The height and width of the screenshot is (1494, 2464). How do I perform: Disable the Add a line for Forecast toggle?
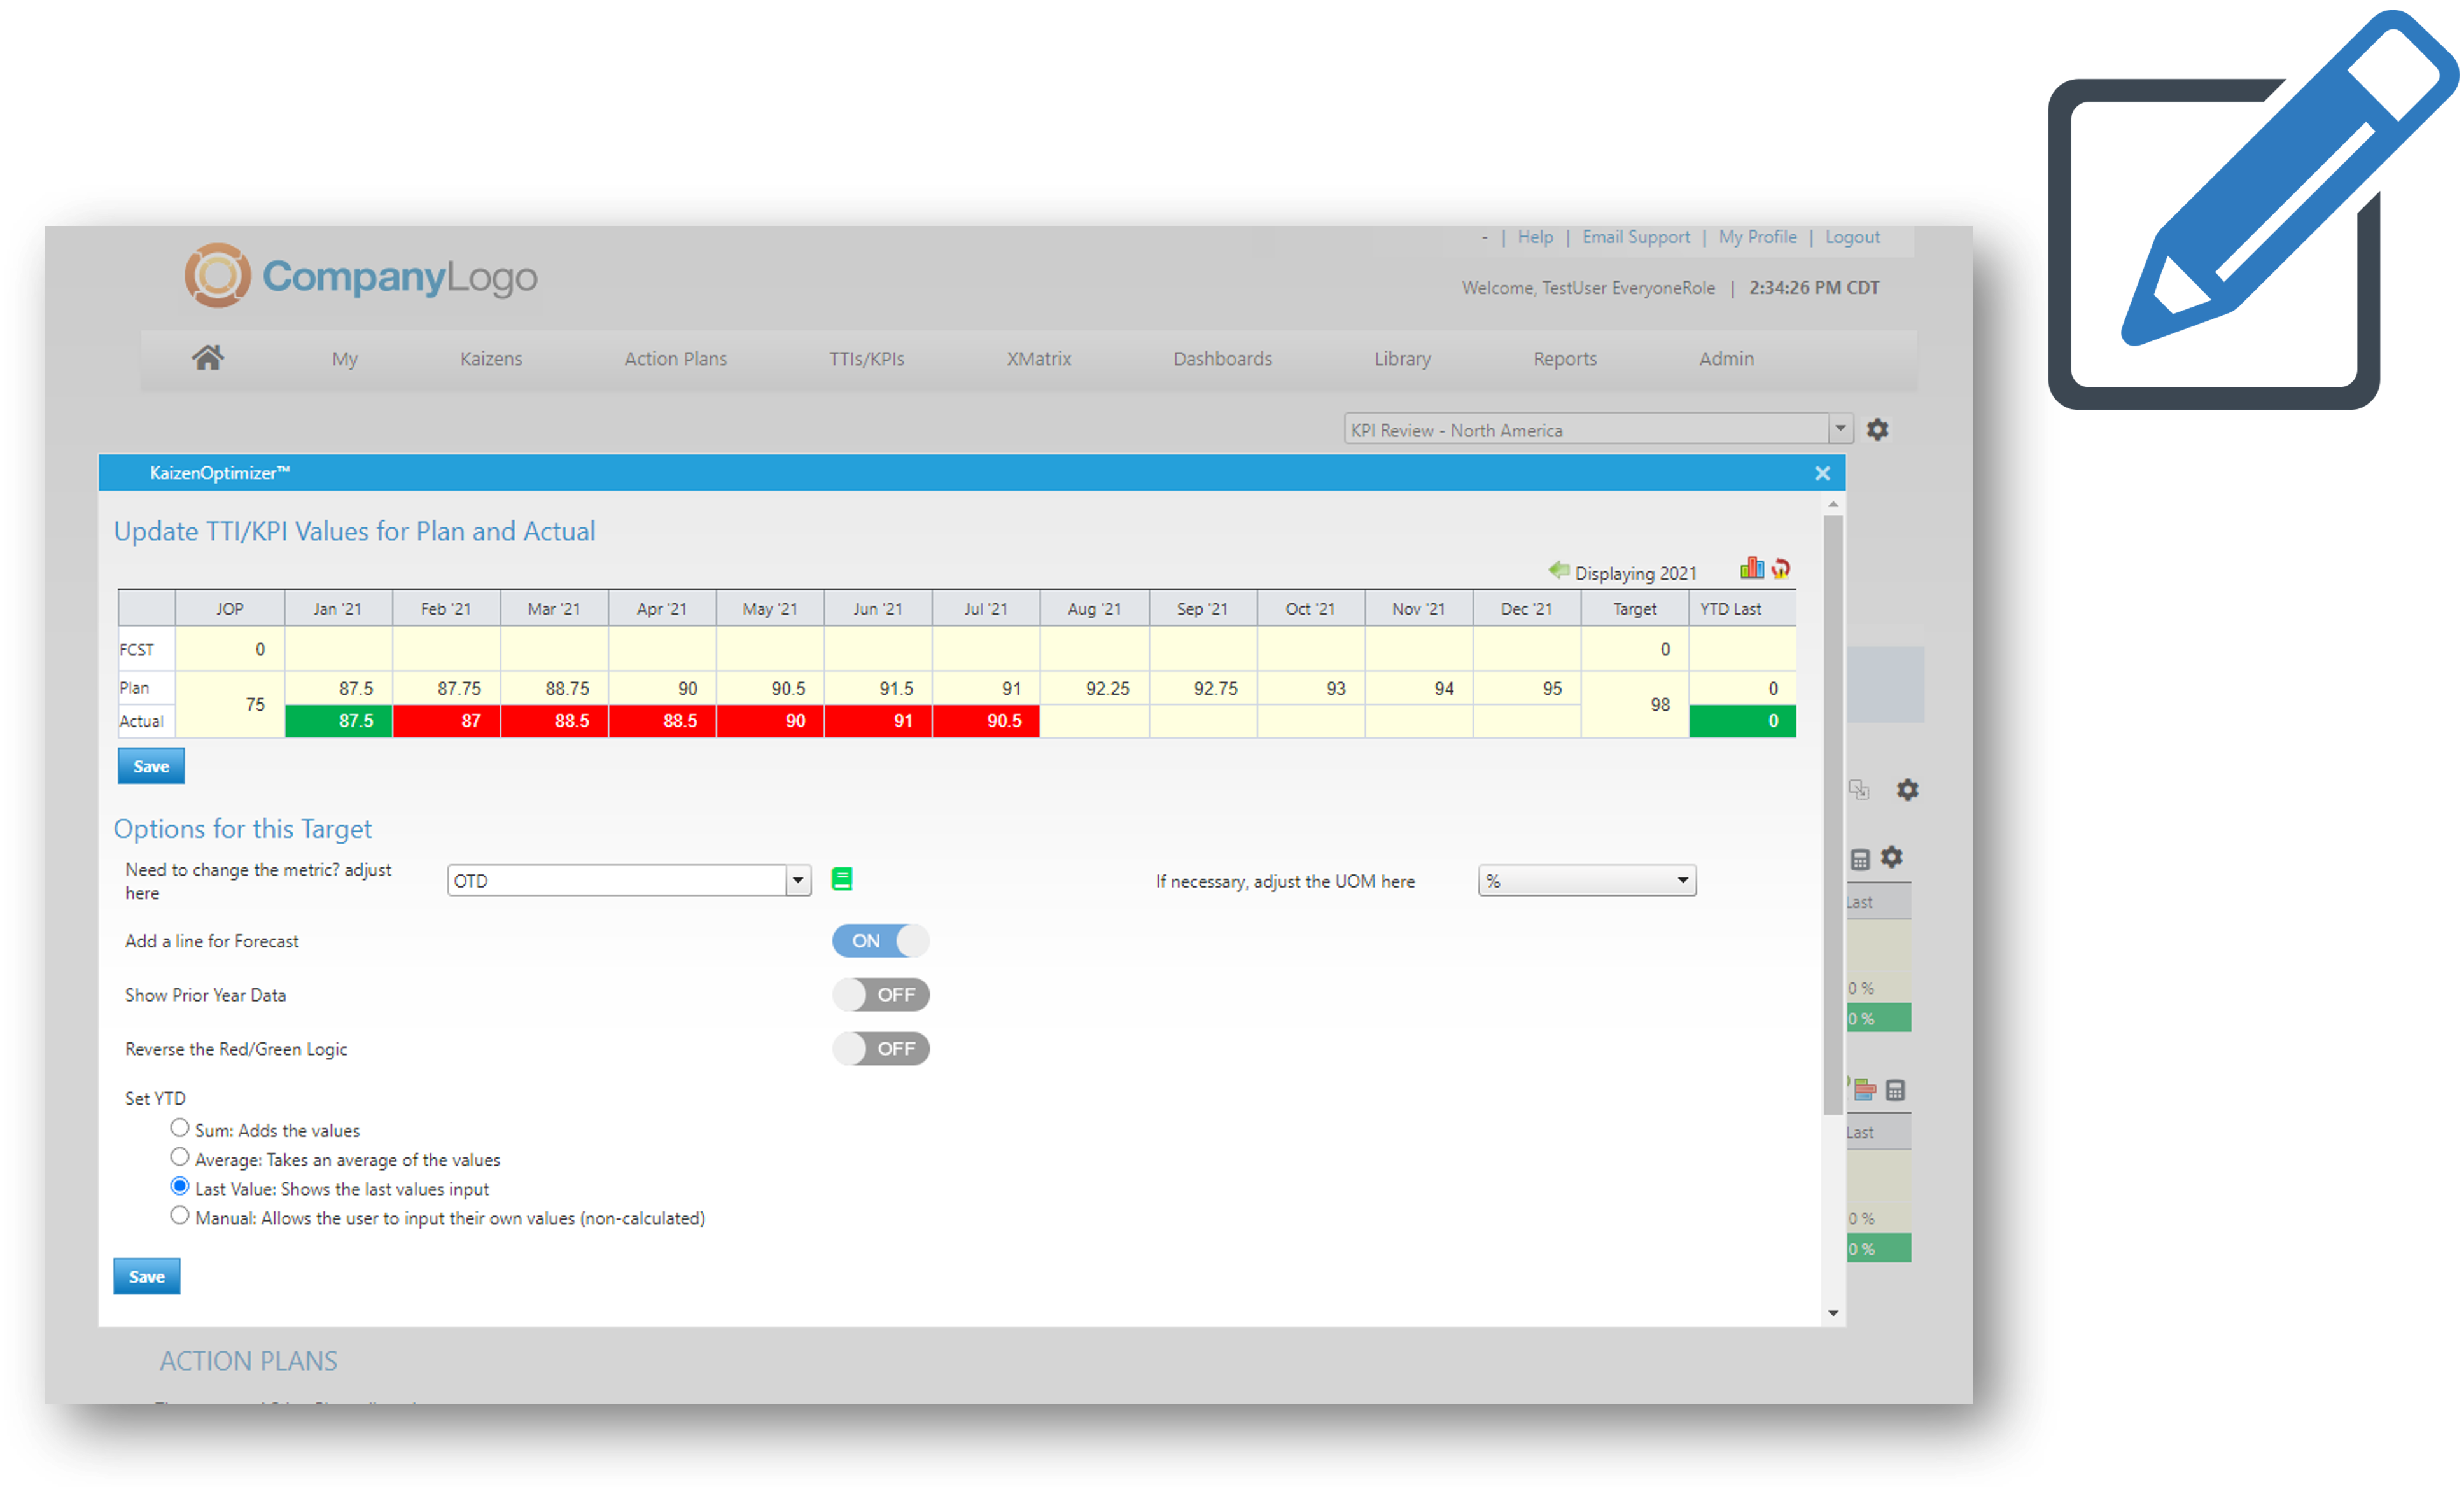(x=880, y=940)
